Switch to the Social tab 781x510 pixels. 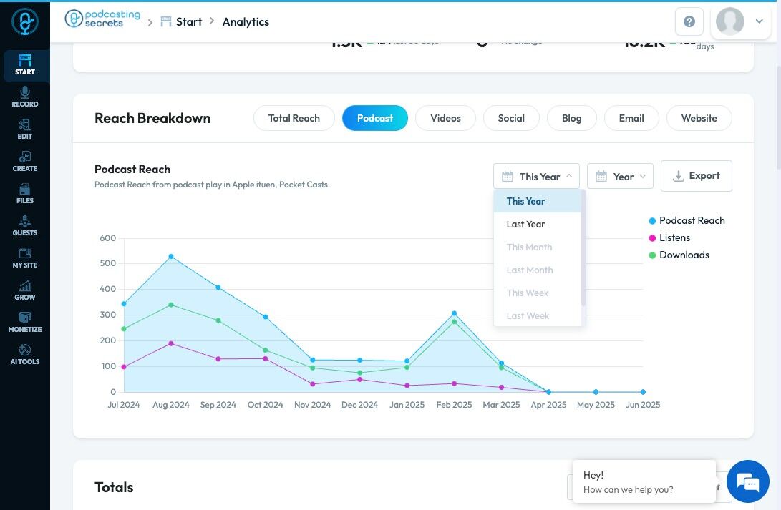pos(511,118)
